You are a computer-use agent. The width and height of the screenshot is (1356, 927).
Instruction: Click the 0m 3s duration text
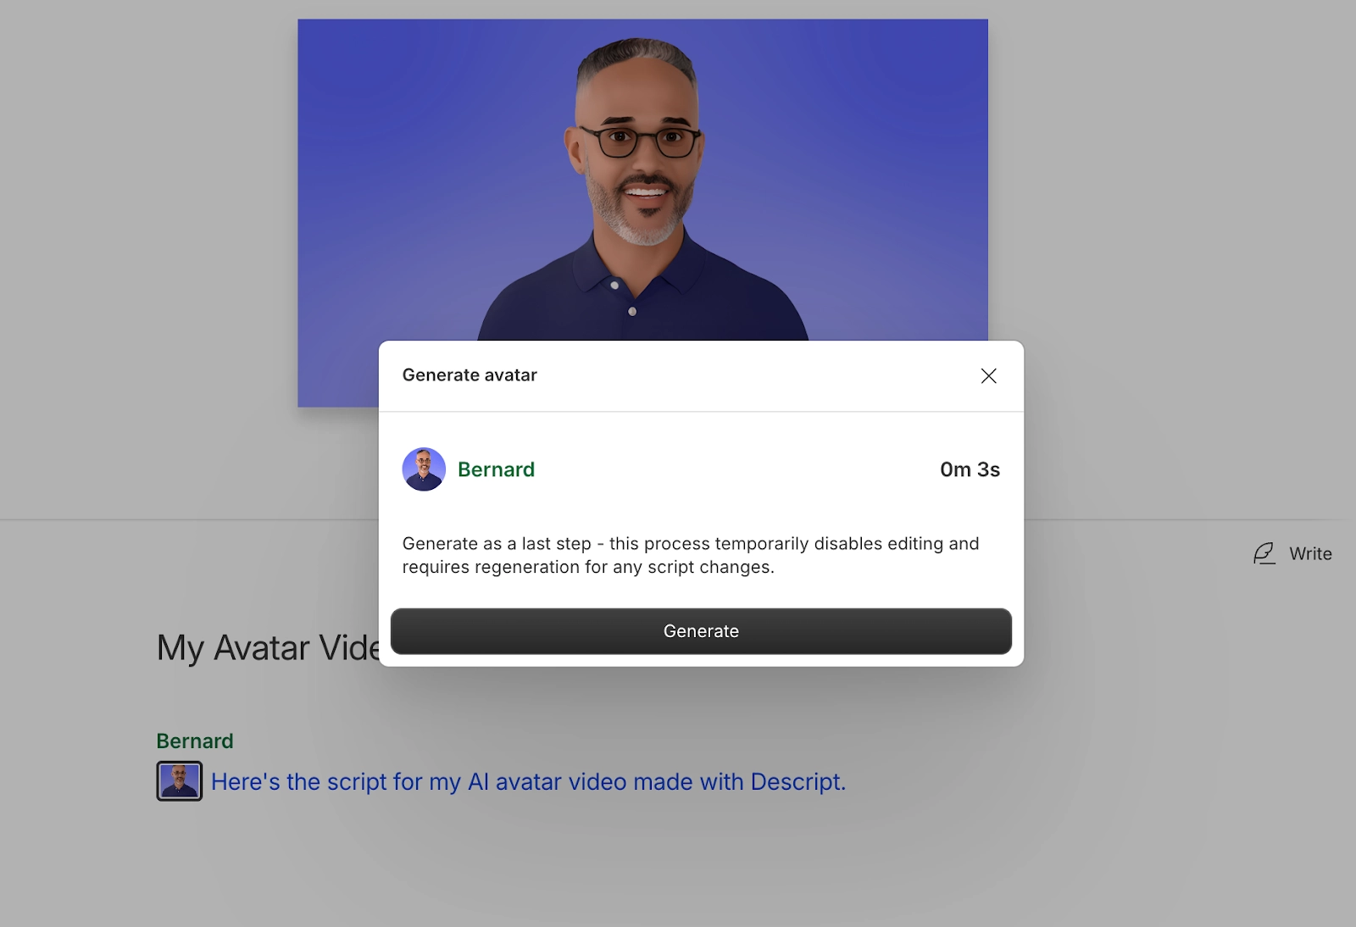tap(970, 469)
